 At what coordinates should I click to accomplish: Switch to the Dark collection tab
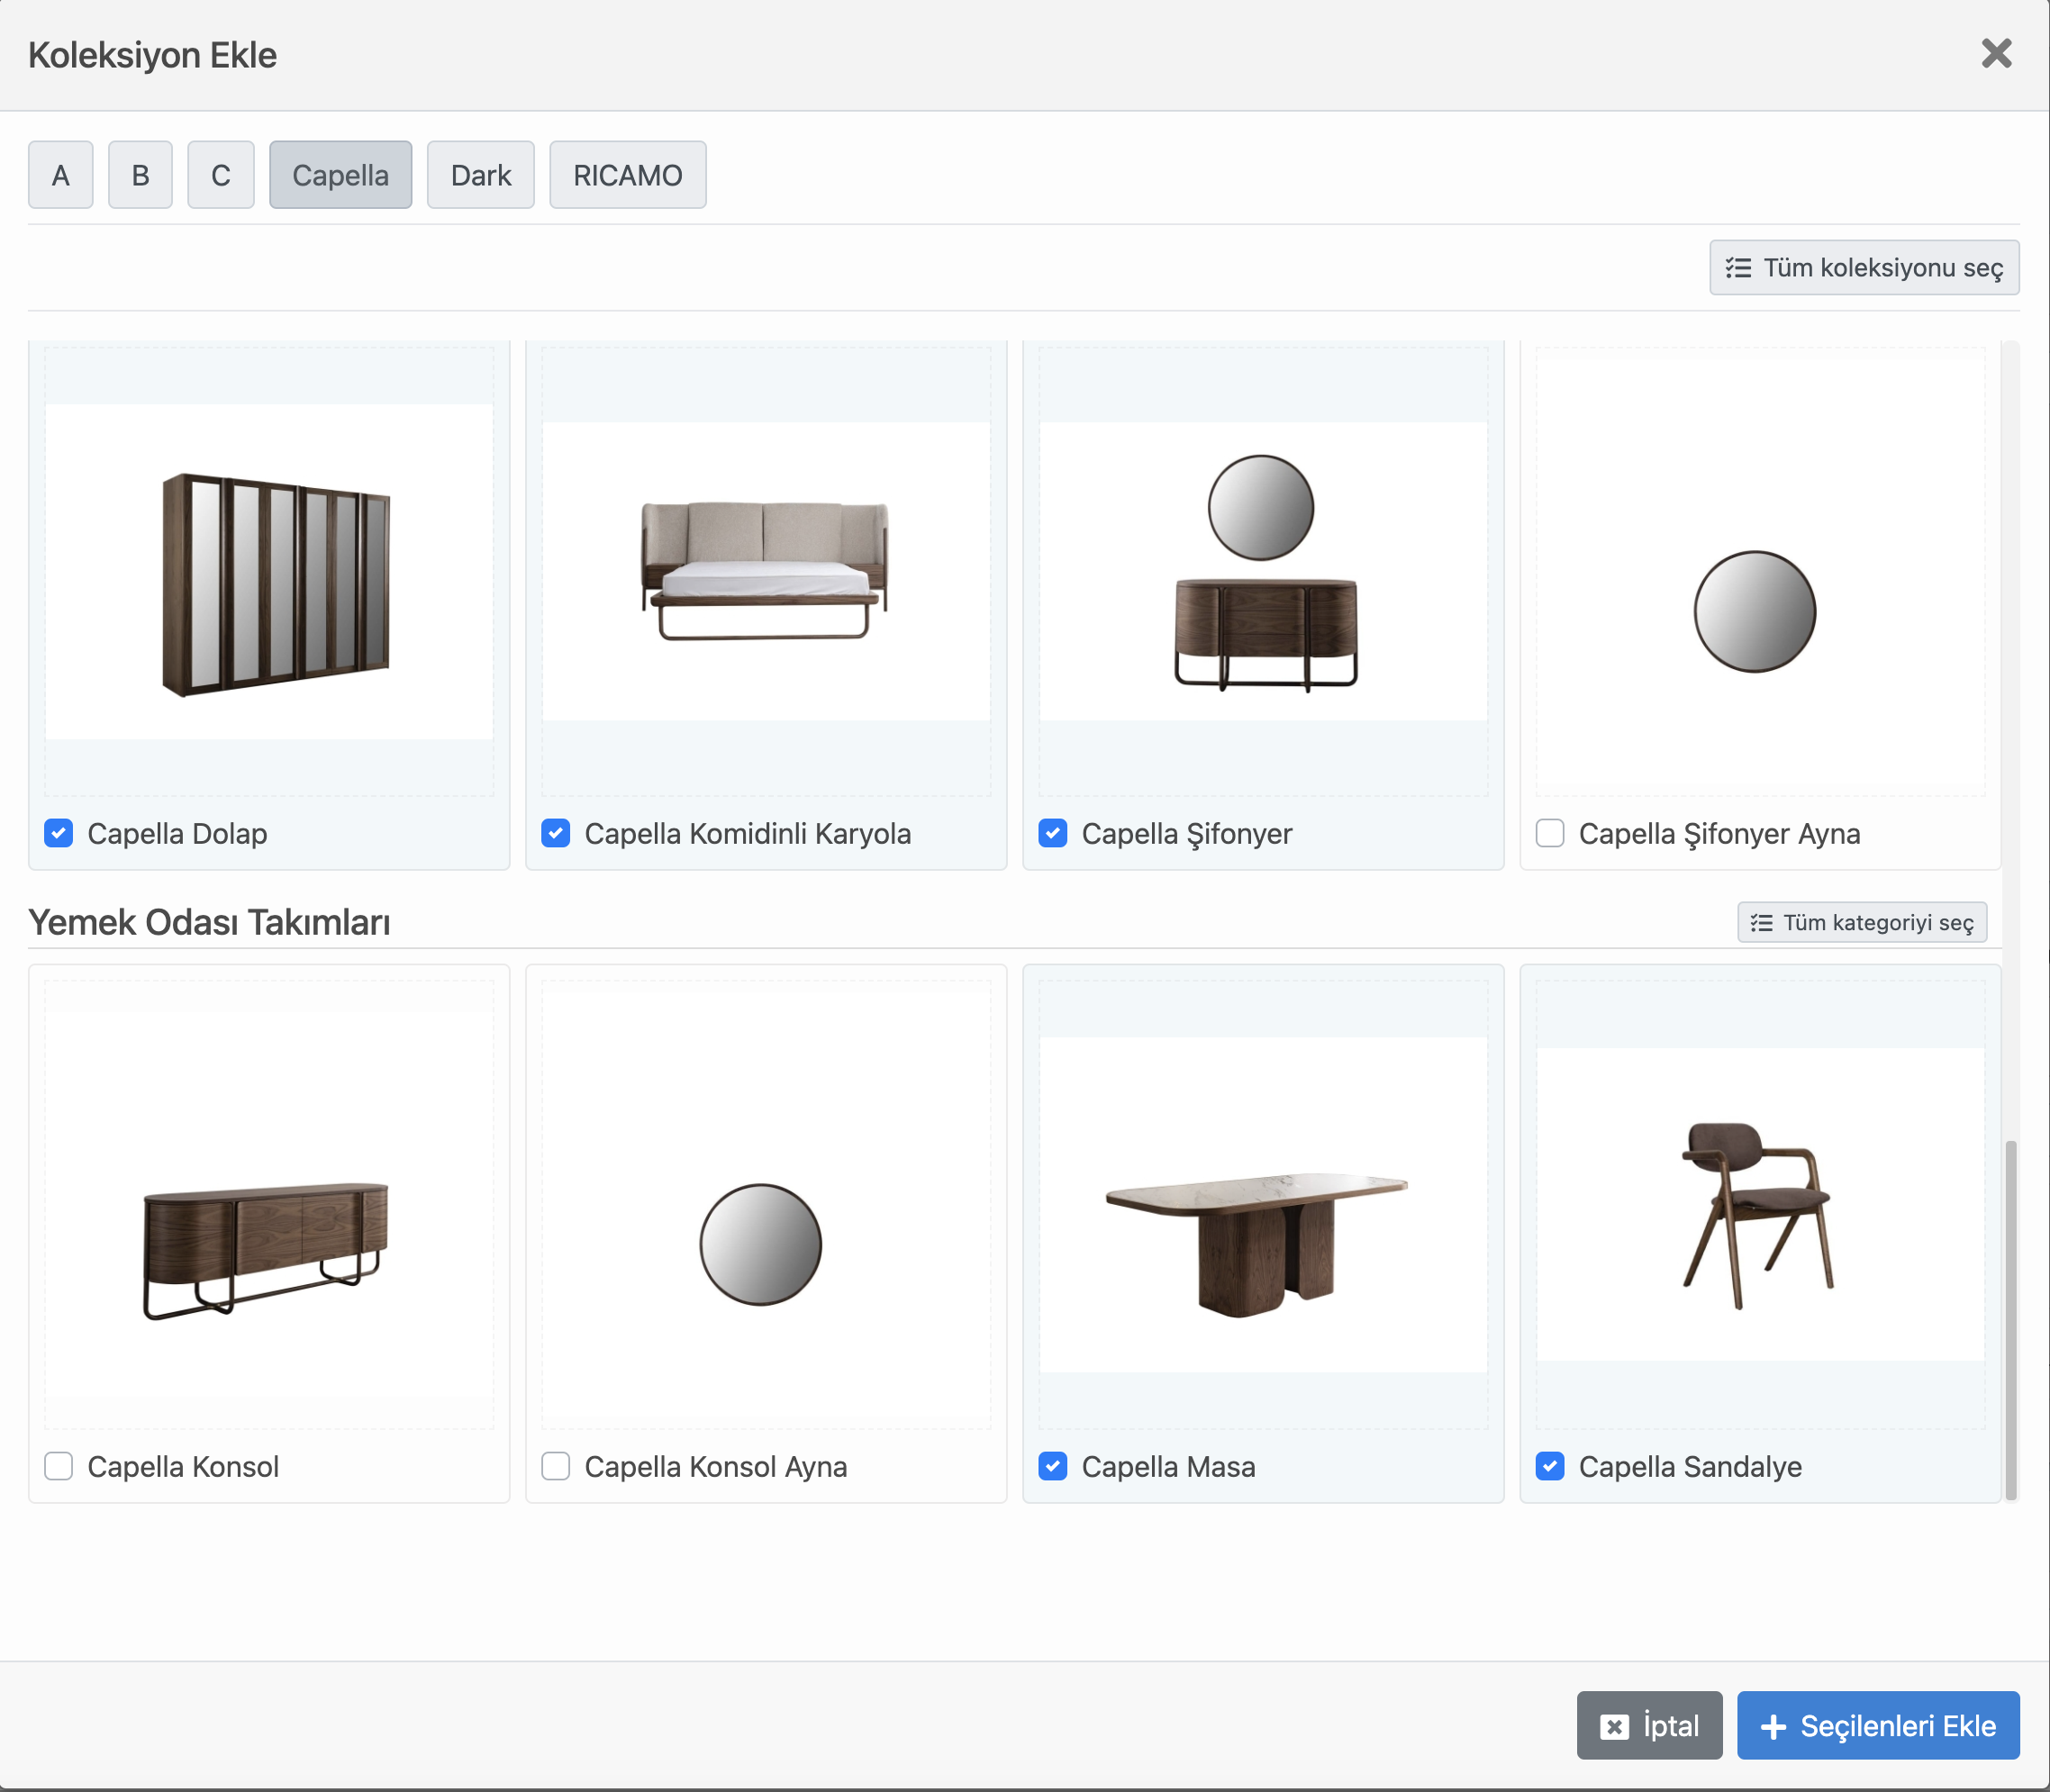(x=481, y=175)
